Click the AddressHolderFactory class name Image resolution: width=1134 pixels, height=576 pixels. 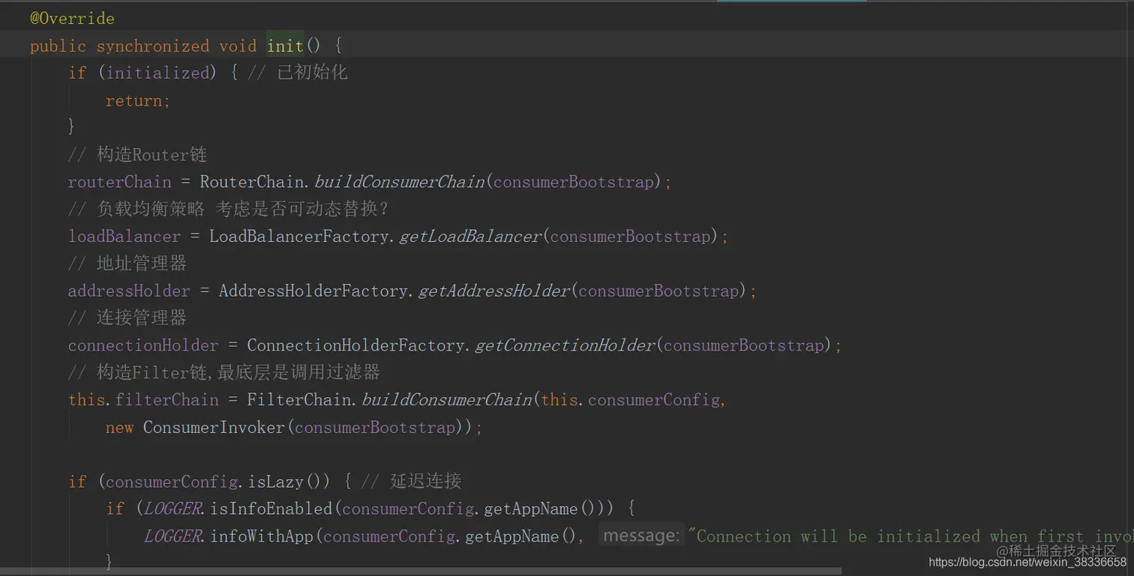coord(313,291)
